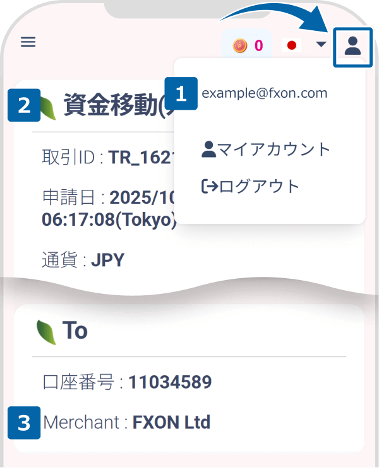Open the hamburger navigation menu

tap(28, 42)
